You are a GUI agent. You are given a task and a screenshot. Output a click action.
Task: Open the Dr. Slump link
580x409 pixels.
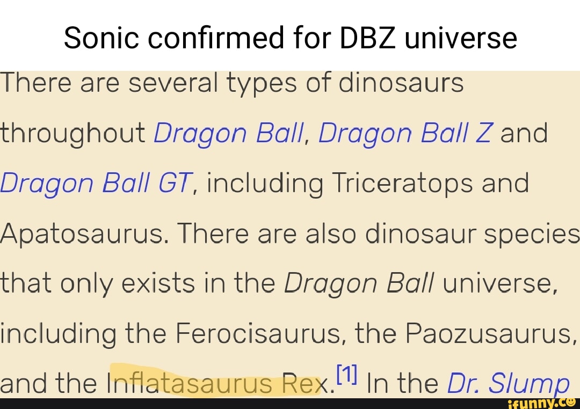tap(509, 383)
